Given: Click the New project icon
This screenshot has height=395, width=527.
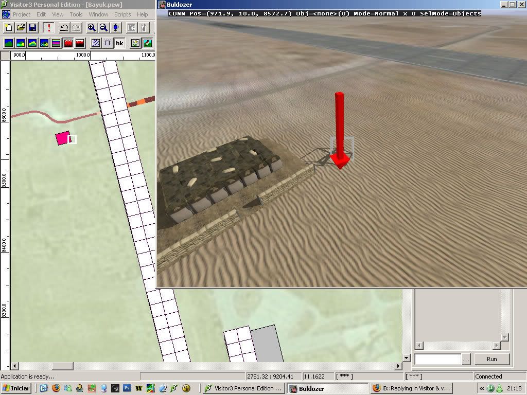Looking at the screenshot, I should click(x=9, y=27).
